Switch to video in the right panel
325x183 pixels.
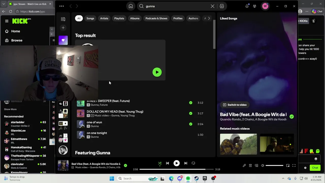pos(235,105)
